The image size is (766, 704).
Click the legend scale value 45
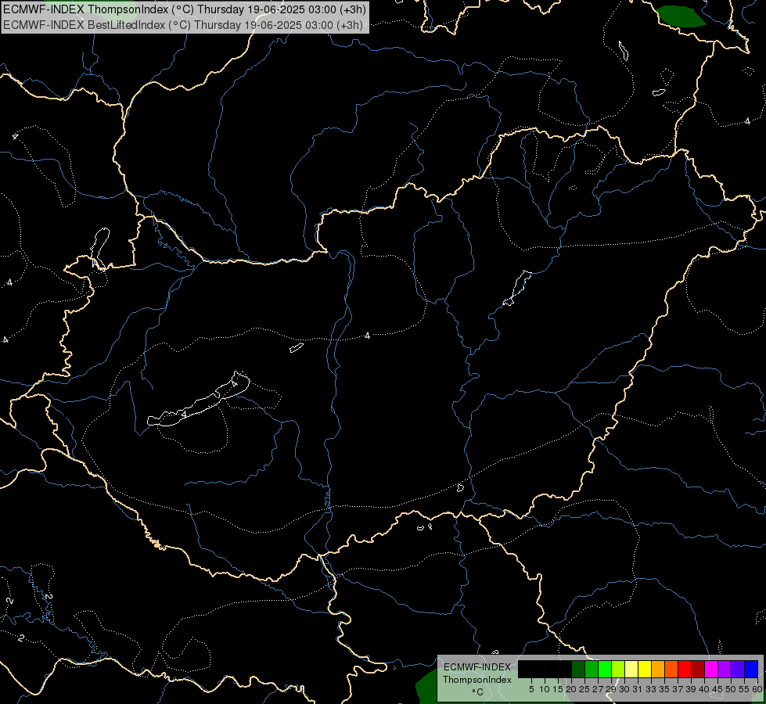click(717, 689)
